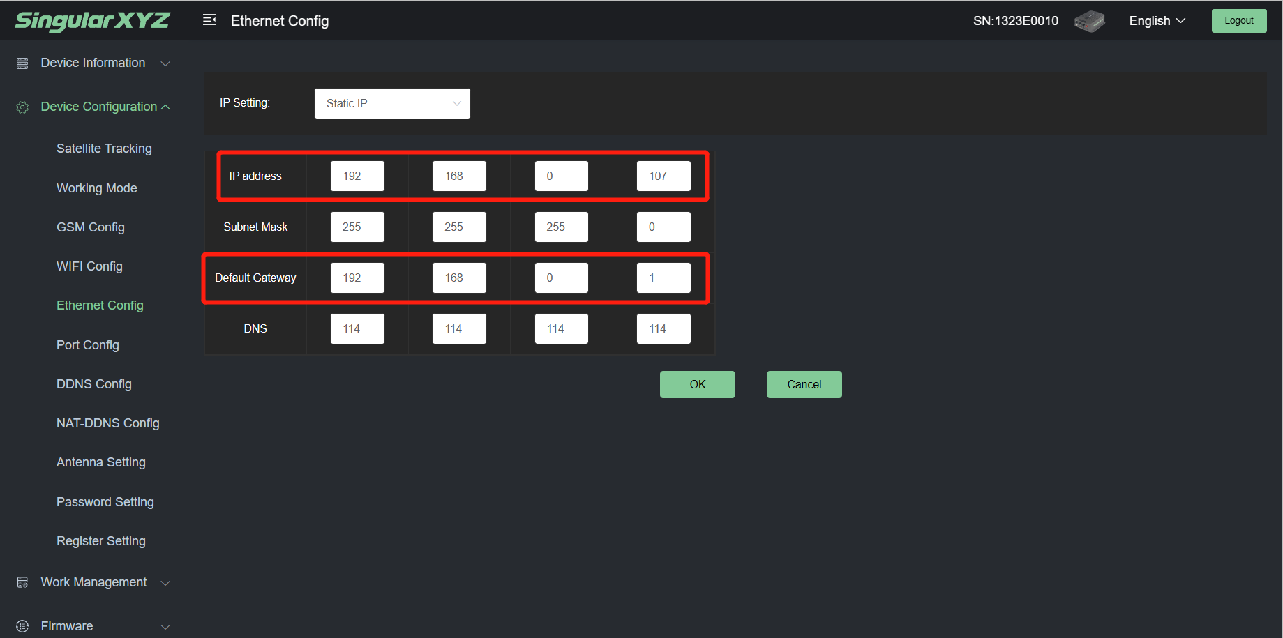Focus the first Default Gateway octet field

[x=357, y=278]
